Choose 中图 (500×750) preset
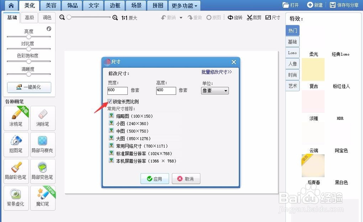 tap(129, 131)
